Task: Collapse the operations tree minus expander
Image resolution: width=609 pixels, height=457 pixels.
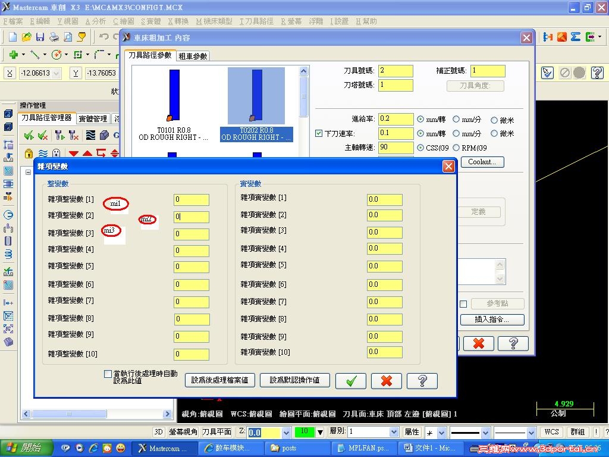Action: point(29,172)
